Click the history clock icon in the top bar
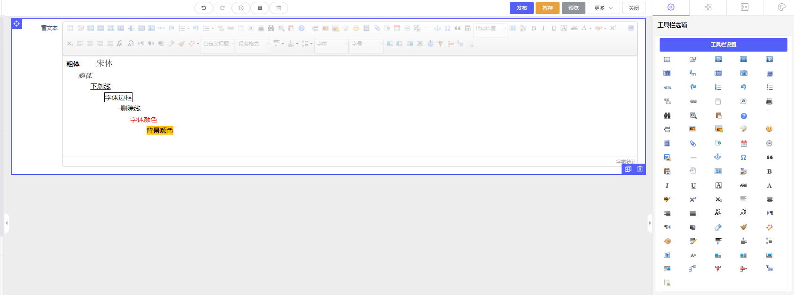The width and height of the screenshot is (794, 295). pyautogui.click(x=241, y=8)
